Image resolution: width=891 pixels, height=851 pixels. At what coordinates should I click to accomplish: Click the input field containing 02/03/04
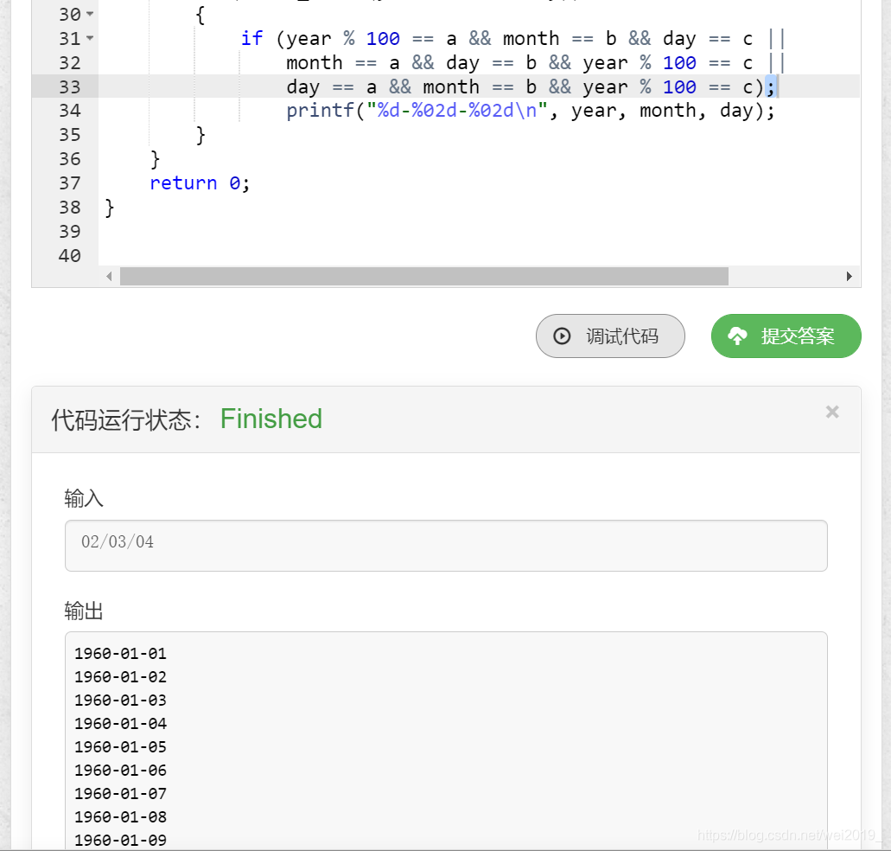coord(446,545)
